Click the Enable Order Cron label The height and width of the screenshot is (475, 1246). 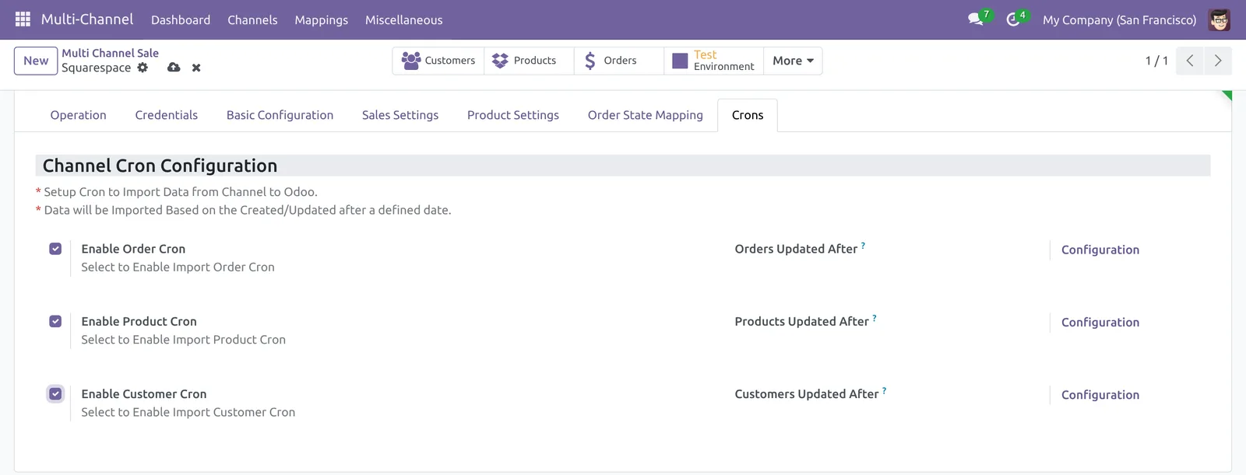(x=133, y=249)
